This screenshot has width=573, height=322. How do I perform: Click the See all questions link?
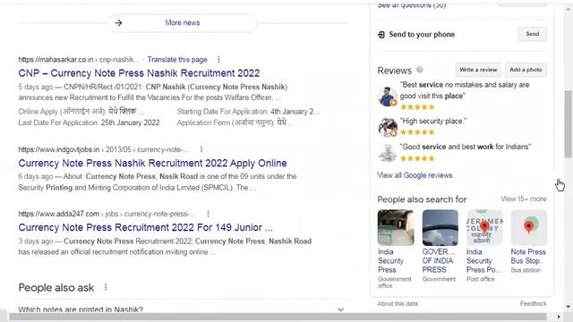pyautogui.click(x=412, y=5)
